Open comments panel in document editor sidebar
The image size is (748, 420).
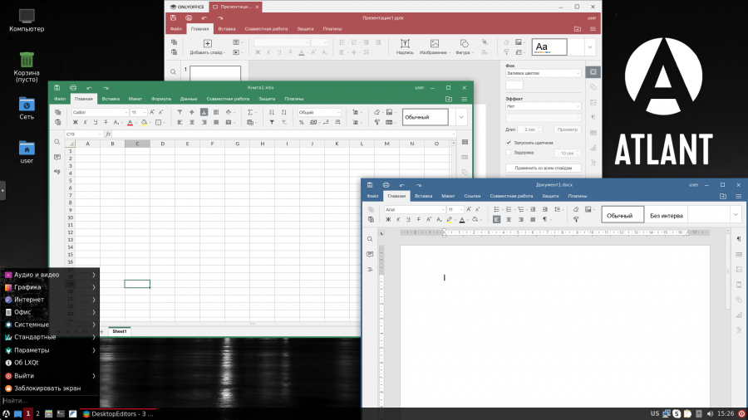(370, 254)
